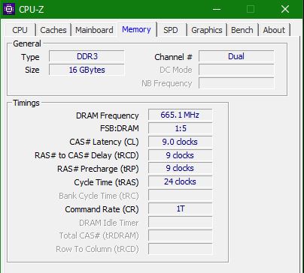Click the CAS# Latency (CL) label

click(104, 142)
